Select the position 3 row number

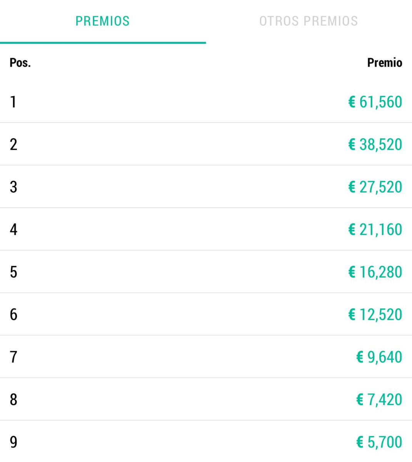pos(13,187)
